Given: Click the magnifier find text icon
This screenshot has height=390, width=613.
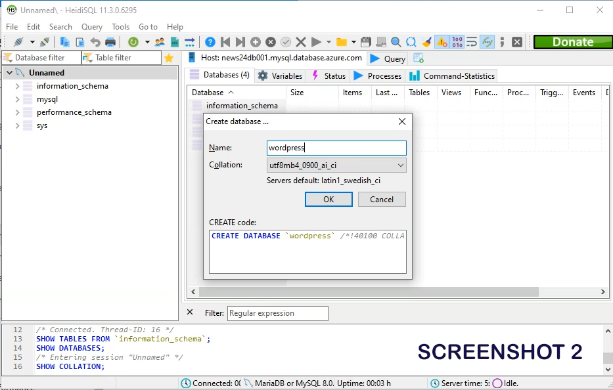Looking at the screenshot, I should tap(396, 42).
